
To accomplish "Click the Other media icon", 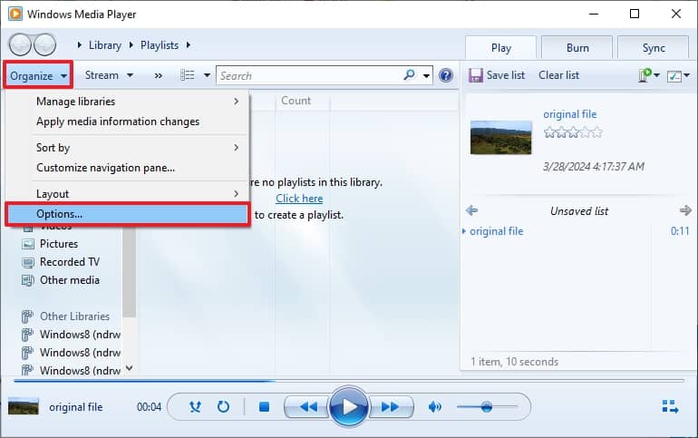I will click(28, 280).
